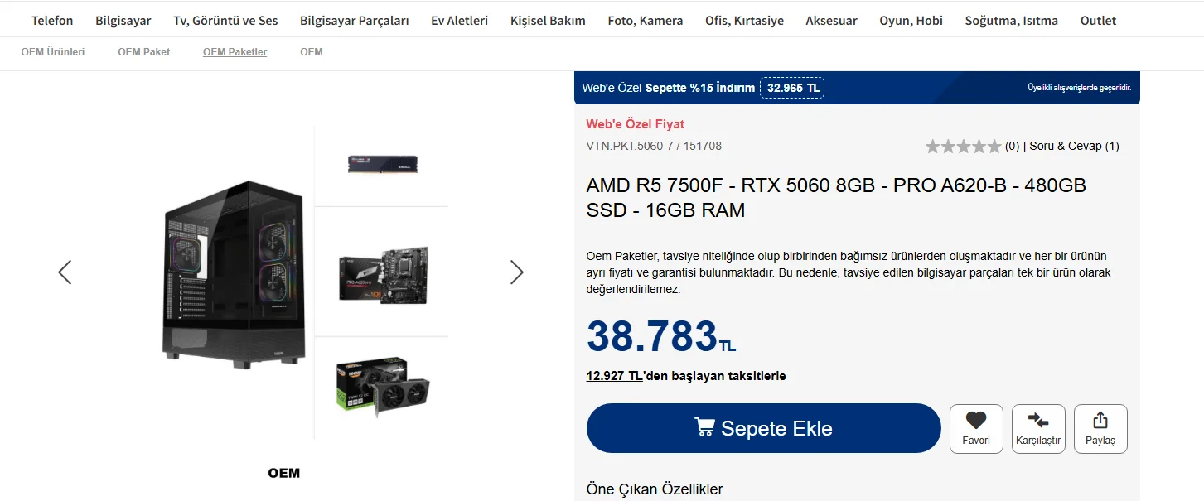Click the OEM Ürünleri breadcrumb link
The width and height of the screenshot is (1204, 501).
[53, 52]
